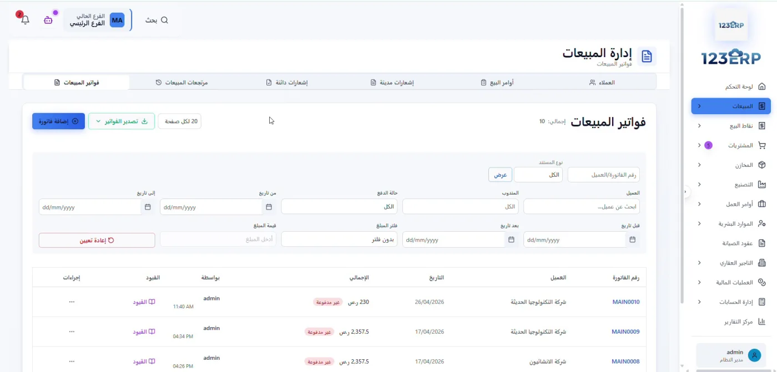Click the لوحة التحكم home icon
The width and height of the screenshot is (777, 372).
tap(762, 86)
